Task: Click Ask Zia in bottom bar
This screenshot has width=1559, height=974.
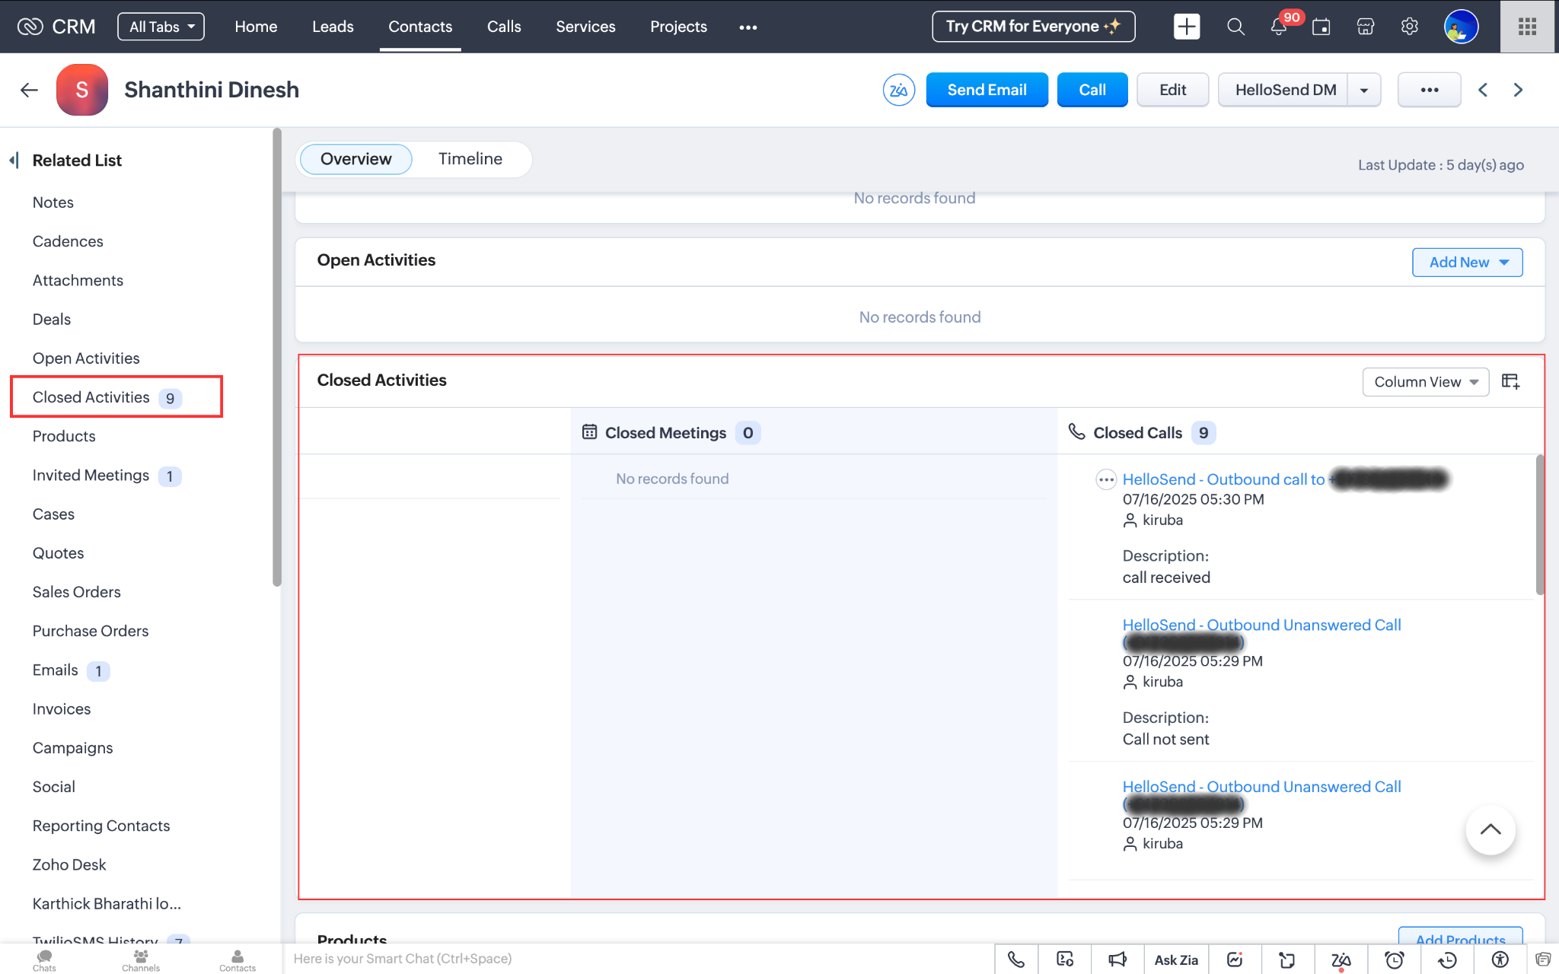Action: [1175, 960]
